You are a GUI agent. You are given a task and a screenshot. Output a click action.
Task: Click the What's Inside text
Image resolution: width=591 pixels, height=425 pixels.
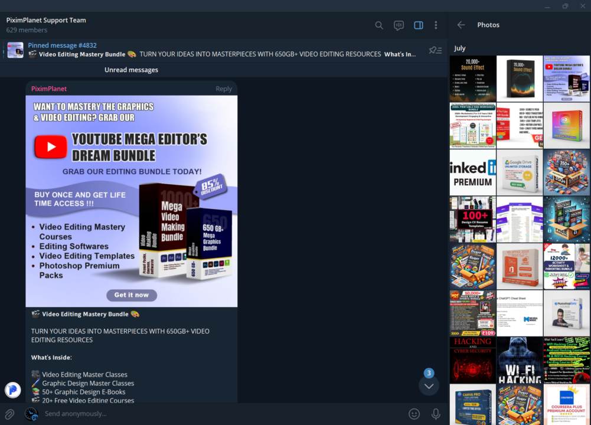tap(51, 358)
